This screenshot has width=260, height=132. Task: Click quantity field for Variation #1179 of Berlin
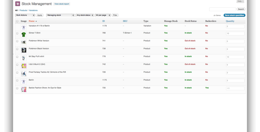235,27
